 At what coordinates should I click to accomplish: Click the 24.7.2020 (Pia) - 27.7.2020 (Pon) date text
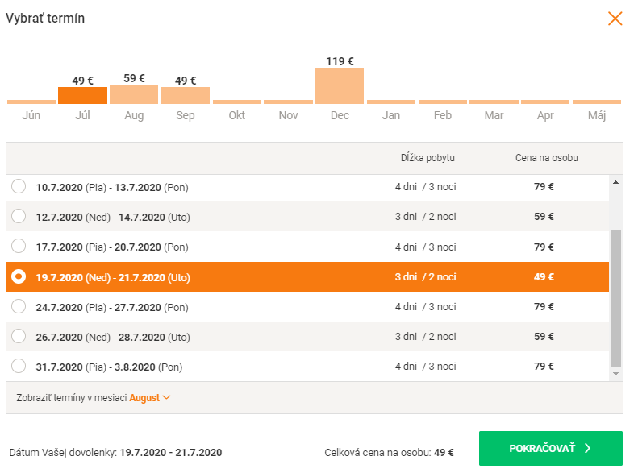coord(112,308)
